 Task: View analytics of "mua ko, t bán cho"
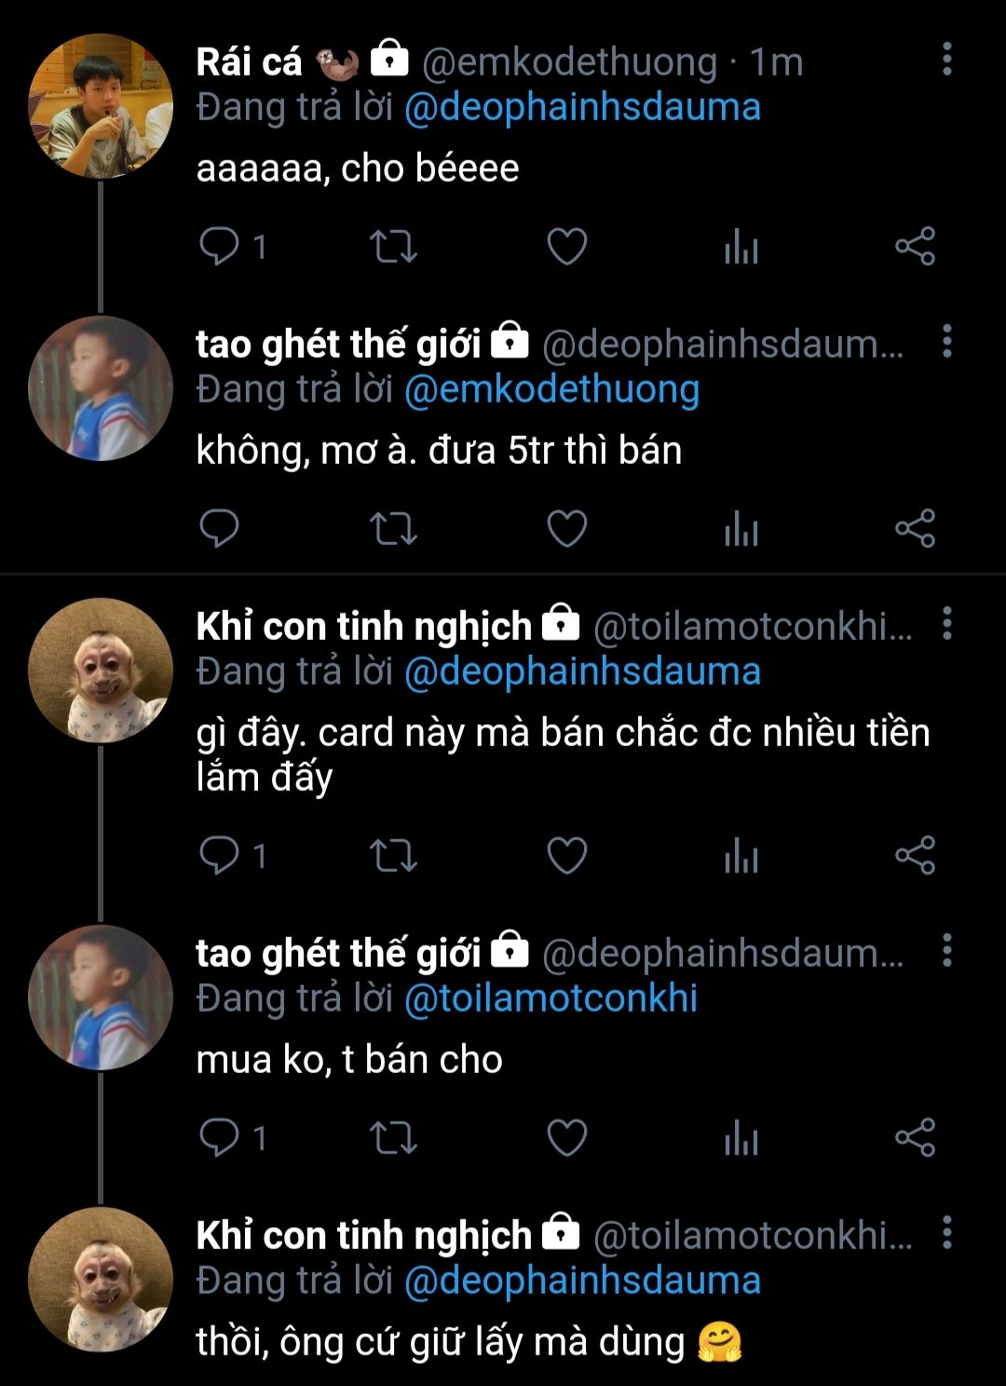tap(741, 1138)
